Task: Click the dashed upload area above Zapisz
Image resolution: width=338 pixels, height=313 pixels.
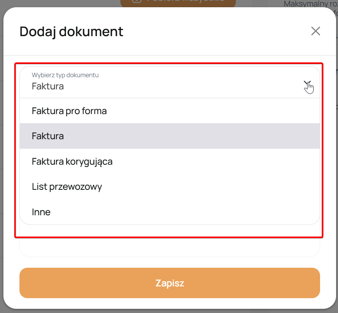Action: [x=170, y=247]
